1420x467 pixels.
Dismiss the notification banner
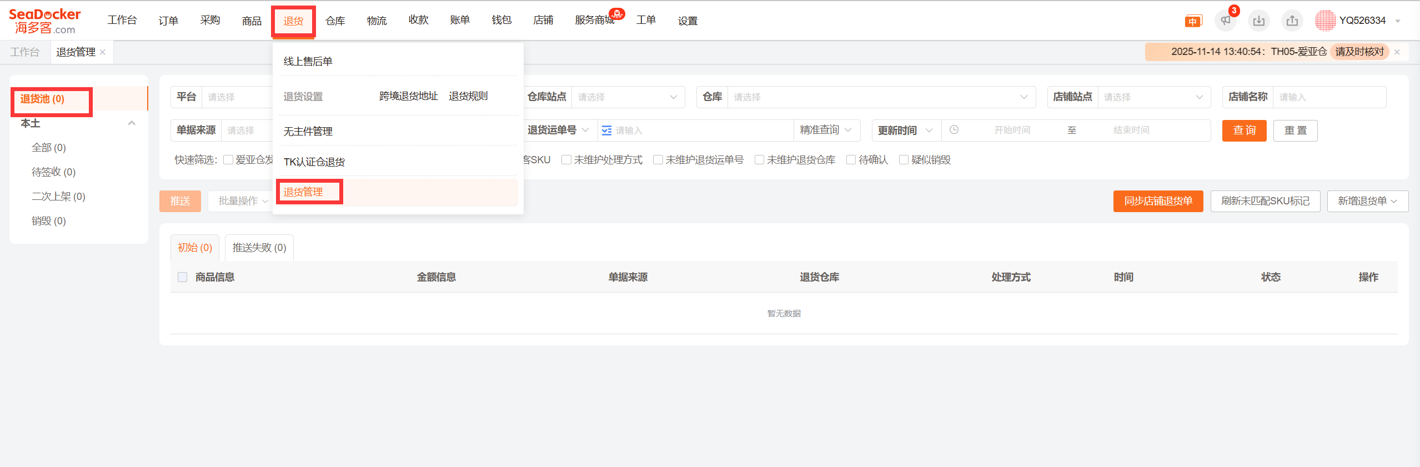pyautogui.click(x=1397, y=52)
